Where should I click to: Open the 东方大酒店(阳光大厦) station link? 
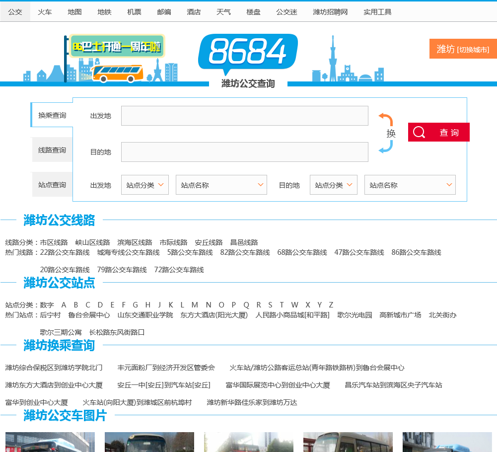[214, 315]
